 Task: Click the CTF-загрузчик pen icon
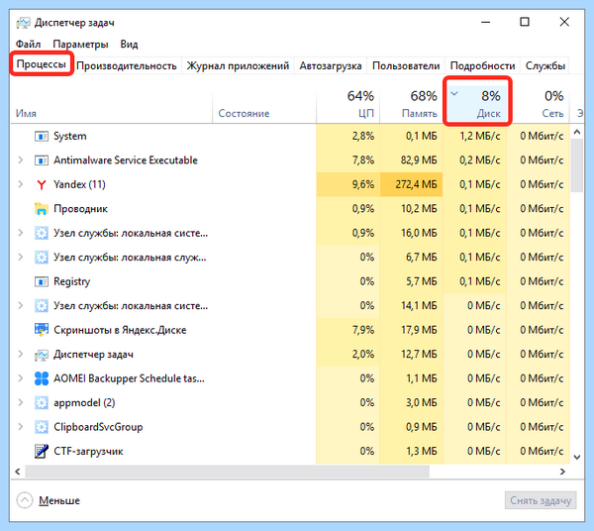pos(42,452)
